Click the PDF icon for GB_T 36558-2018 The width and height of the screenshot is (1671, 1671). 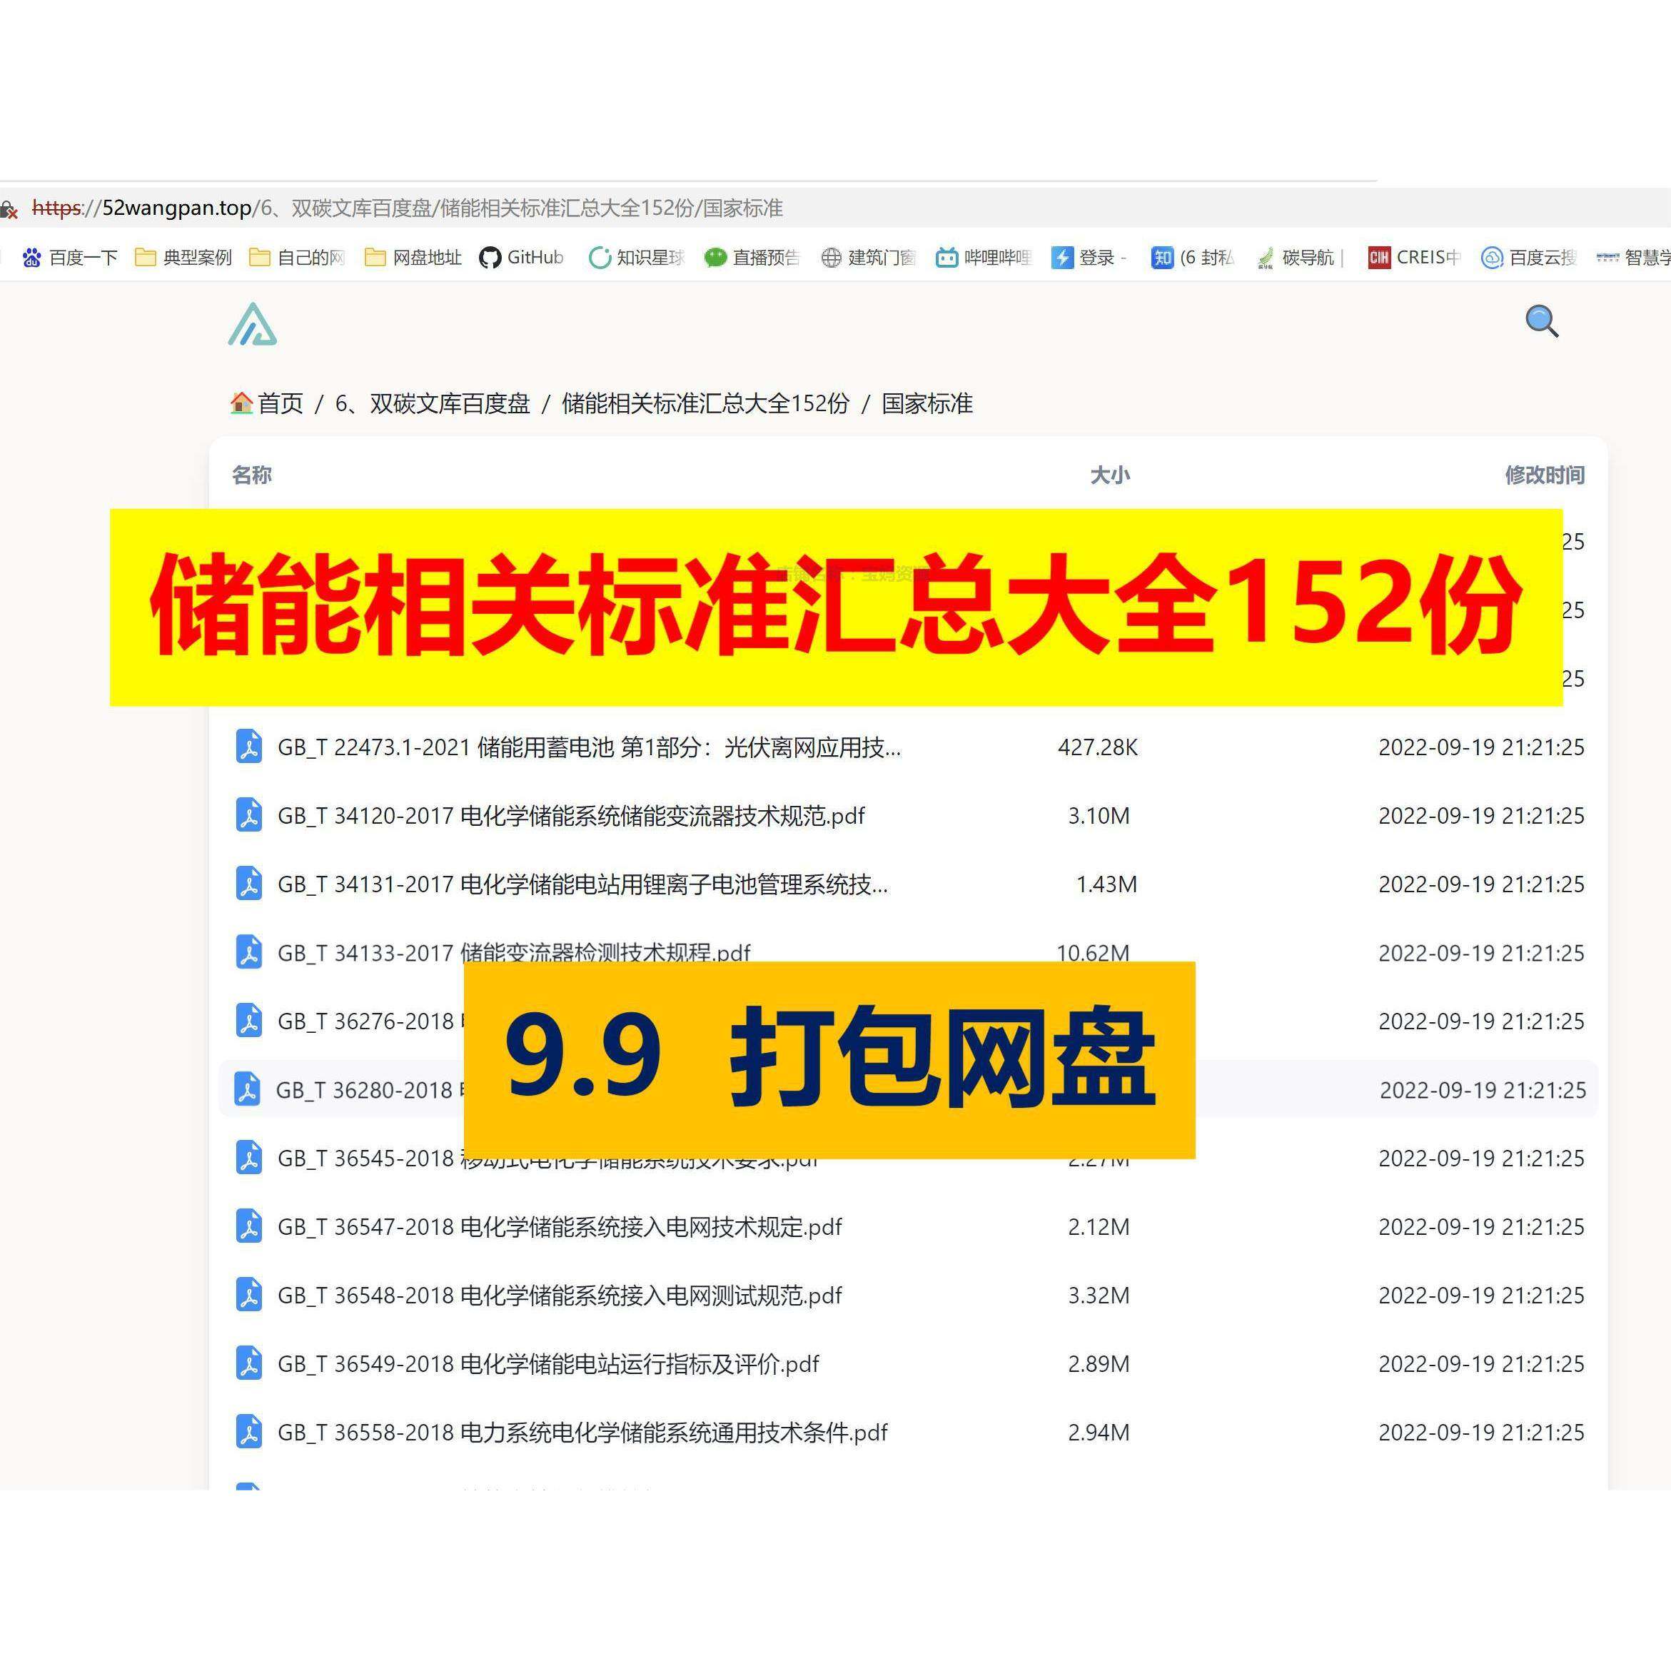click(249, 1431)
